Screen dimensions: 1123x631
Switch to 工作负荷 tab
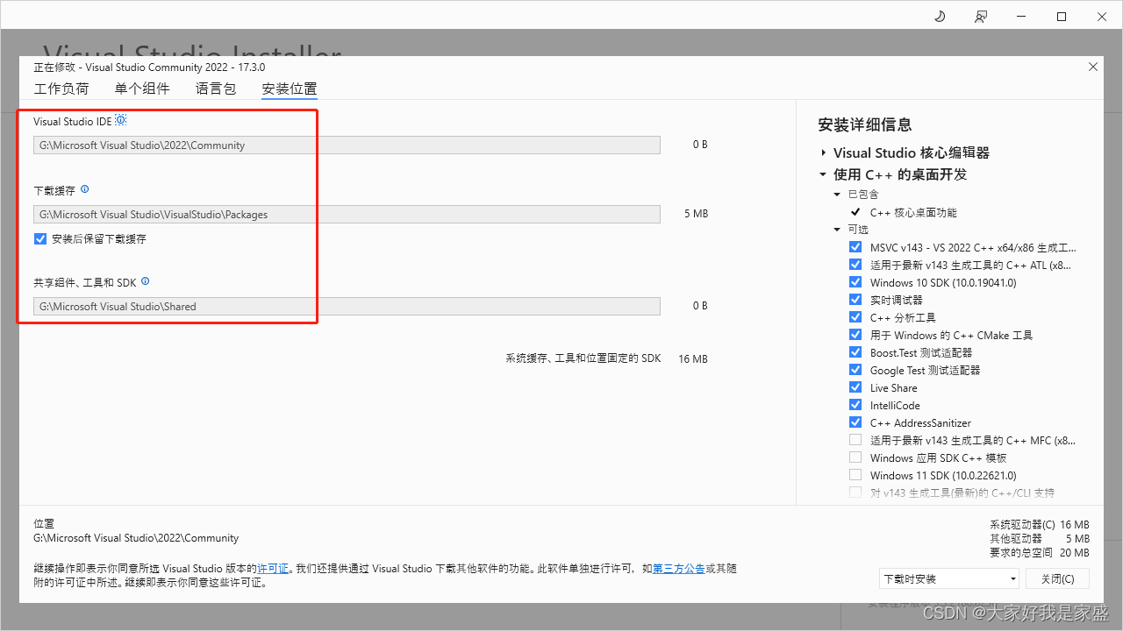tap(61, 89)
